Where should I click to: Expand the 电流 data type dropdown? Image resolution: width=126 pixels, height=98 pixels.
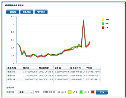point(26,92)
